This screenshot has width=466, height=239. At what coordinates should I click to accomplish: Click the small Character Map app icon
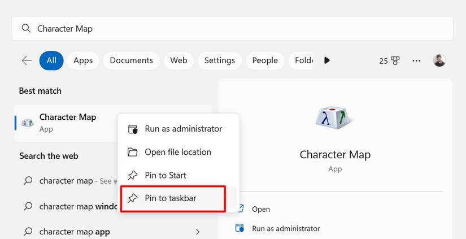(x=27, y=123)
